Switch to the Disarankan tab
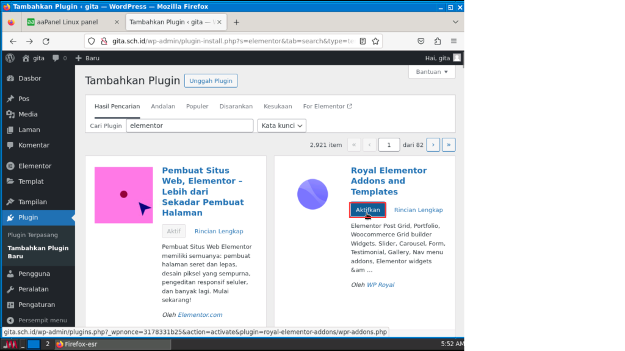The image size is (625, 351). 236,106
